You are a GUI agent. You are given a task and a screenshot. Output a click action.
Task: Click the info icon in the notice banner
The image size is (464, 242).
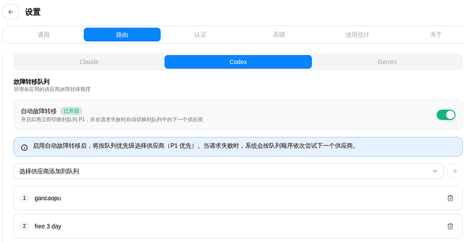point(24,147)
